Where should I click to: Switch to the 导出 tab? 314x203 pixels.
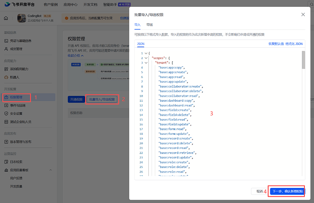coord(149,25)
